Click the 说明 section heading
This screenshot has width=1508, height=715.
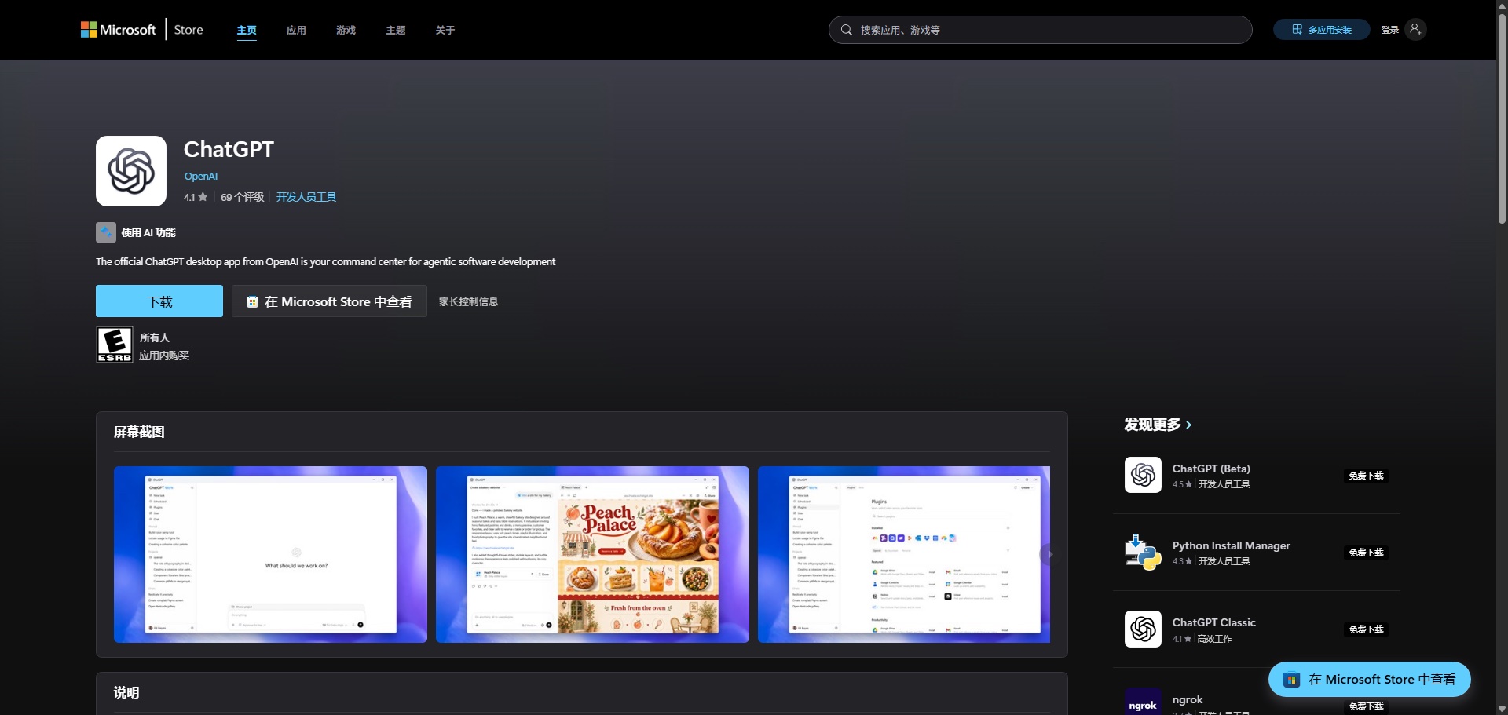tap(126, 692)
